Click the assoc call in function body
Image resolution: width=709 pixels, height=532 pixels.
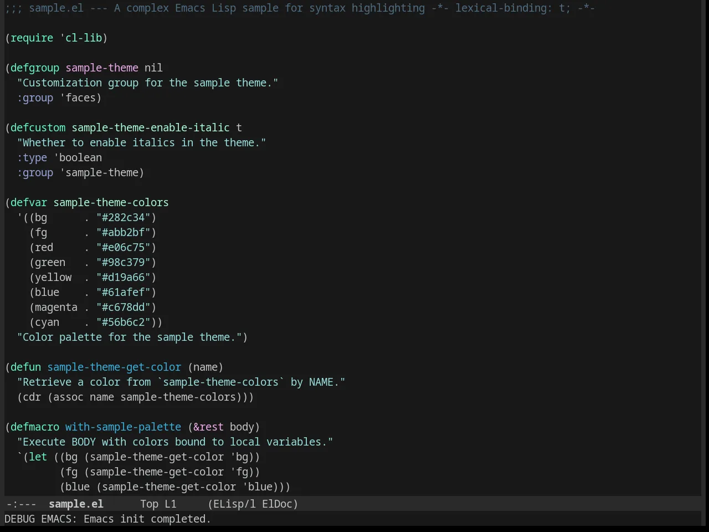pyautogui.click(x=69, y=397)
